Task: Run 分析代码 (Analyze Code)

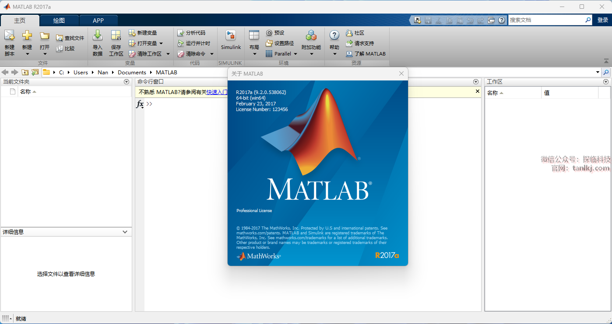Action: pyautogui.click(x=191, y=33)
